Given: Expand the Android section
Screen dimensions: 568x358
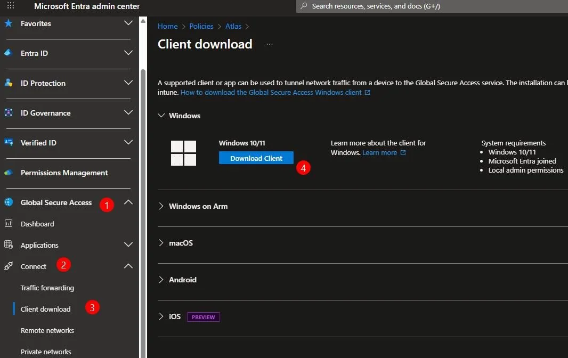Looking at the screenshot, I should pos(161,279).
